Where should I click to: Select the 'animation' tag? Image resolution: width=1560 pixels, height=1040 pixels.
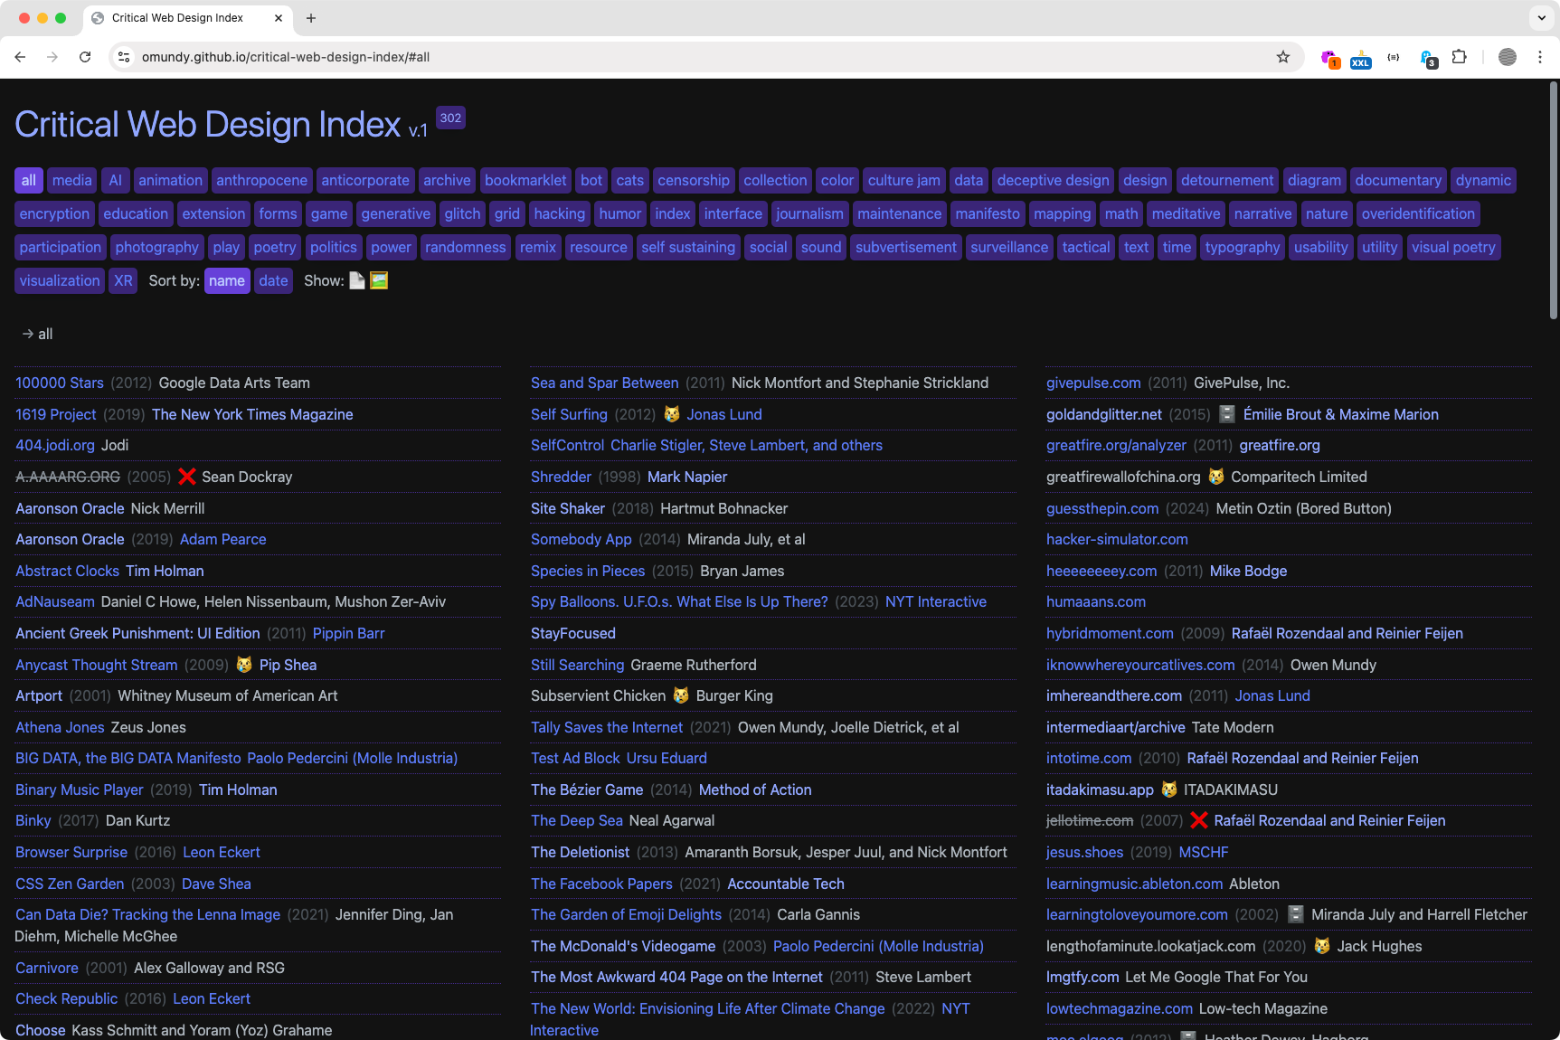coord(171,181)
